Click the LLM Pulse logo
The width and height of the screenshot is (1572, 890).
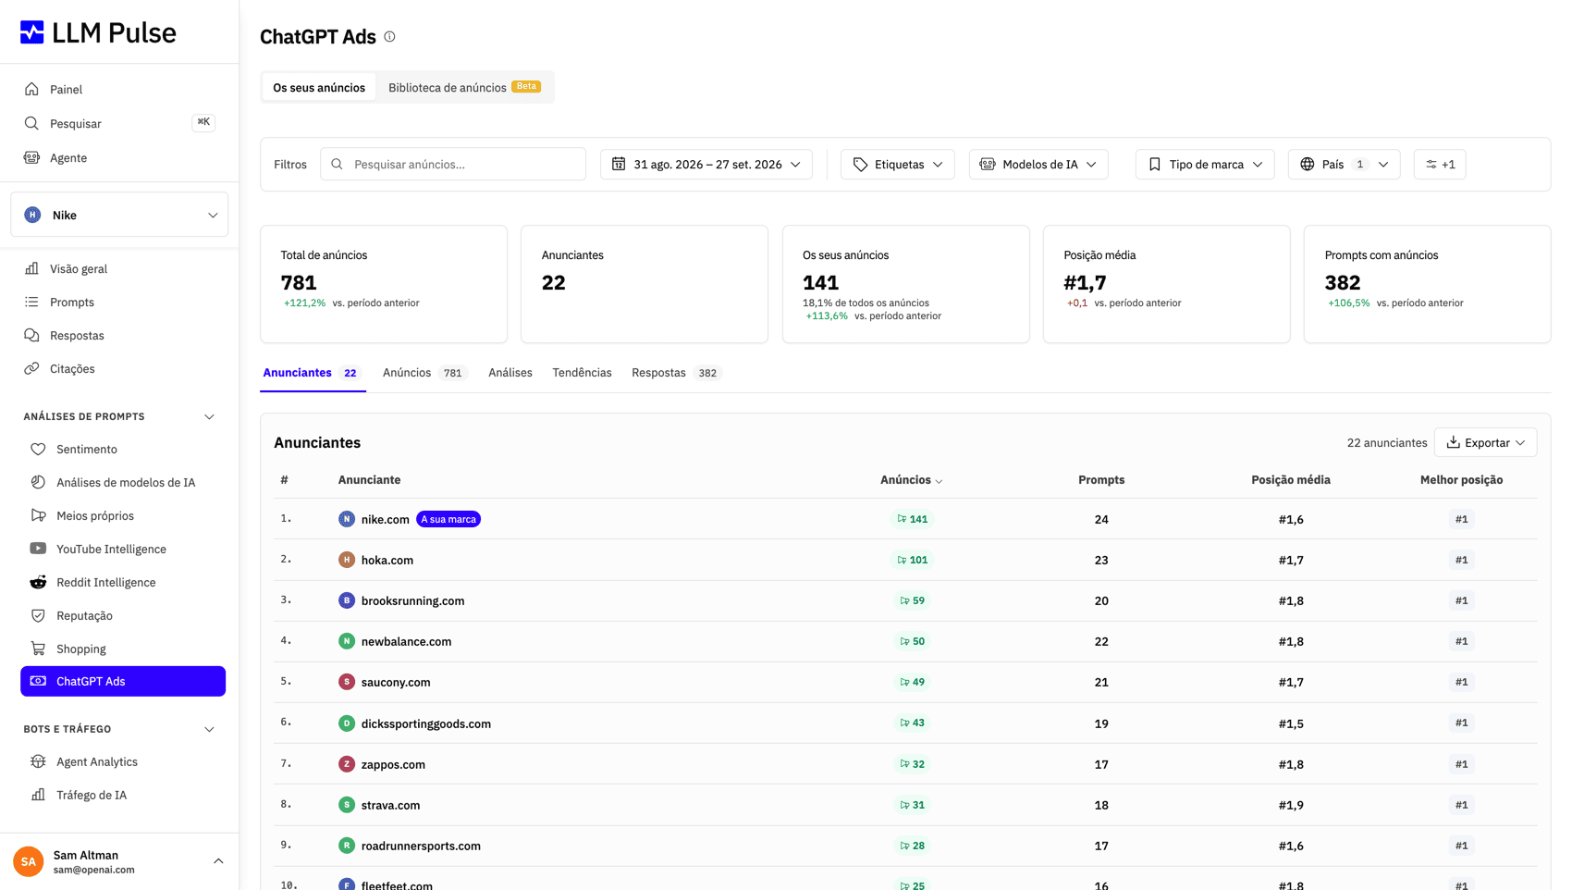tap(98, 32)
